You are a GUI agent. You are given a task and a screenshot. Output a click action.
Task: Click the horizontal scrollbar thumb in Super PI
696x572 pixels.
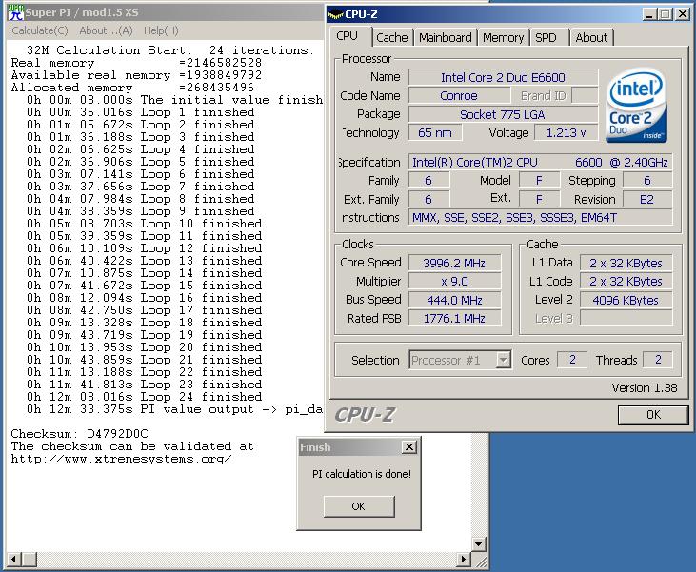point(30,559)
